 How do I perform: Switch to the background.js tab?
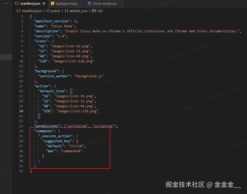[67, 3]
